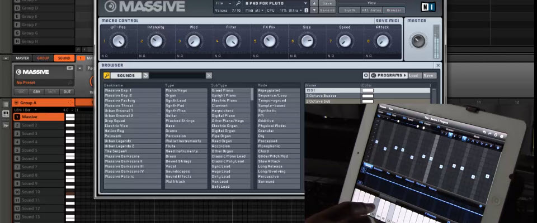Click the yellow key icon in Browser

[106, 75]
